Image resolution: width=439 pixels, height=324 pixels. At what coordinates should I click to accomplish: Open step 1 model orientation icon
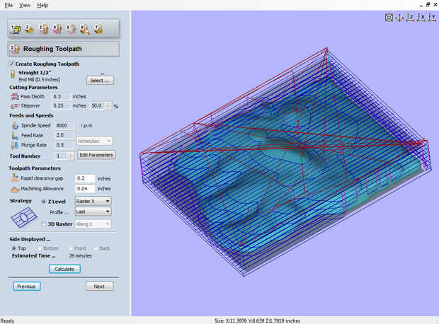[x=16, y=29]
